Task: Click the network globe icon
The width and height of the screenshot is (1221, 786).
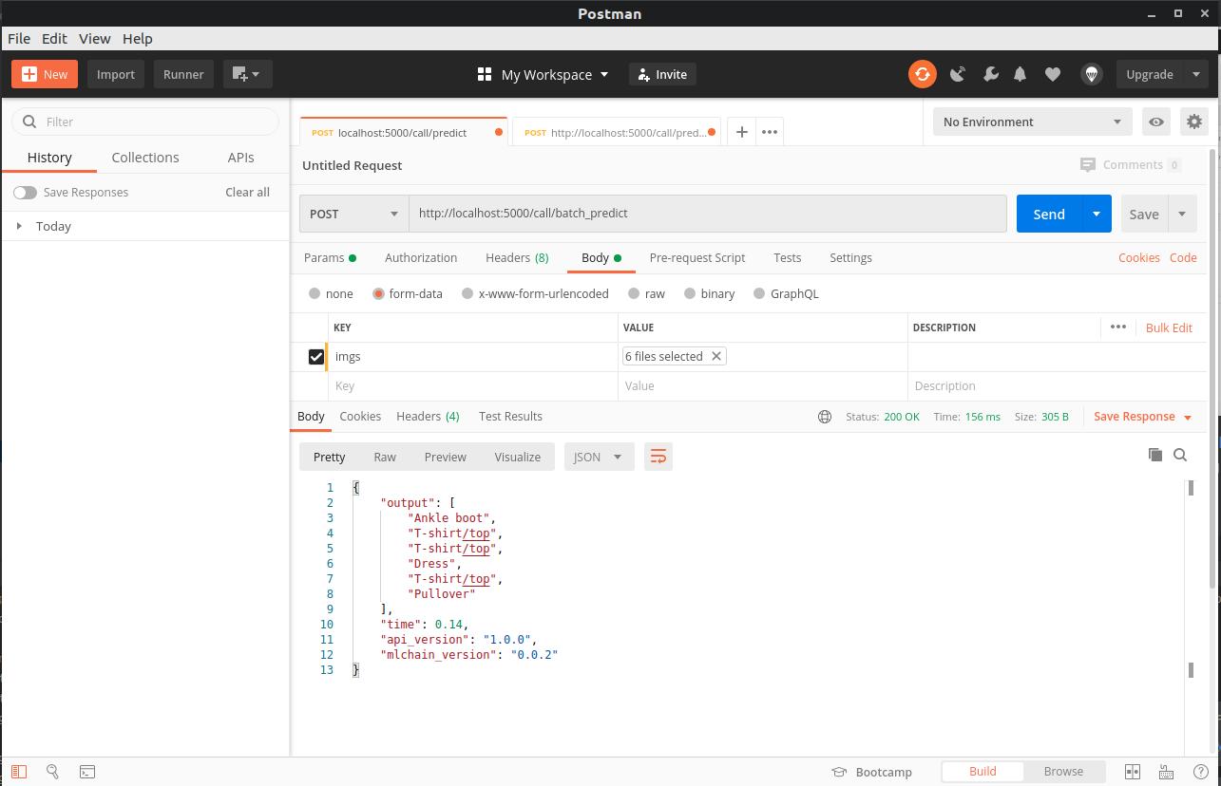Action: tap(825, 417)
